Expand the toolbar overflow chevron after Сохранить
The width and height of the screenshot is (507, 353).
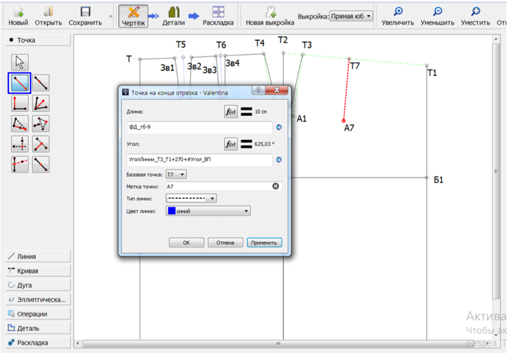coord(111,16)
